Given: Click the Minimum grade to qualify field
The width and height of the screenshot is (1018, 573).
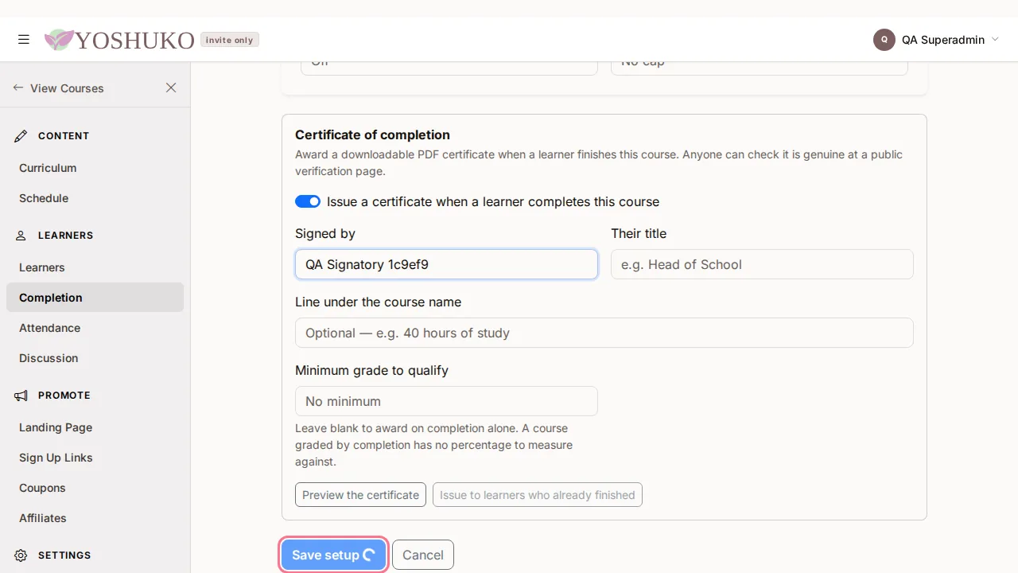Looking at the screenshot, I should coord(446,401).
